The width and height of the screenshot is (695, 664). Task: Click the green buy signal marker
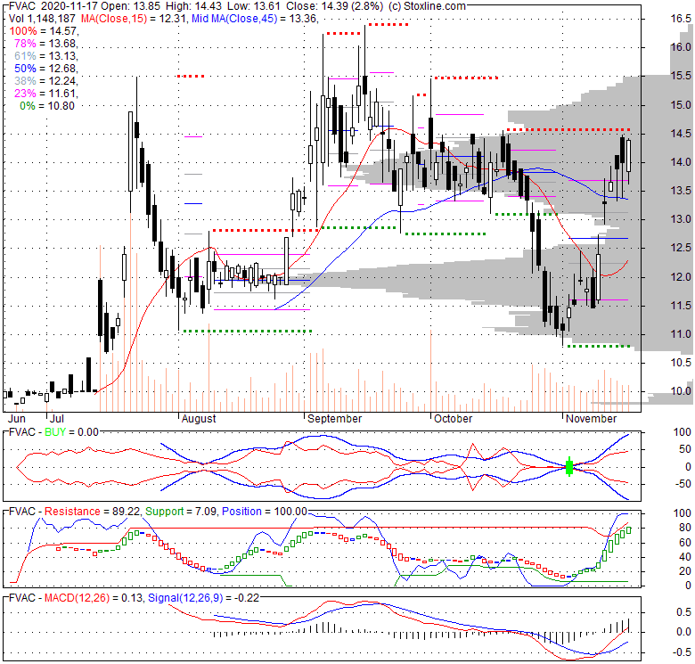(x=569, y=466)
